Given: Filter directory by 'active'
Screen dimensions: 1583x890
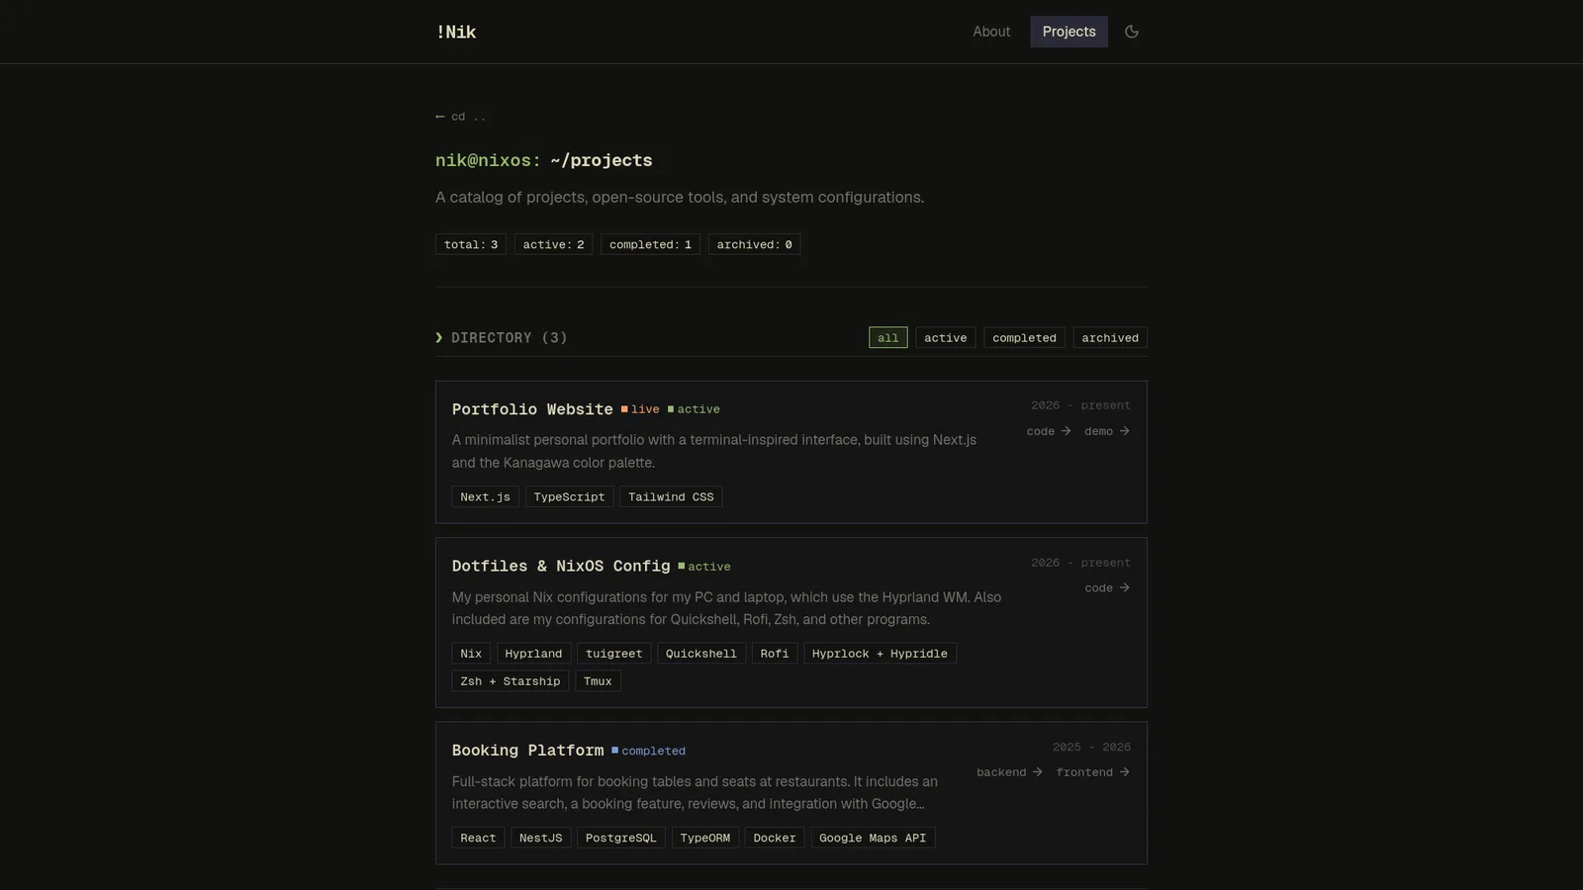Looking at the screenshot, I should coord(945,338).
